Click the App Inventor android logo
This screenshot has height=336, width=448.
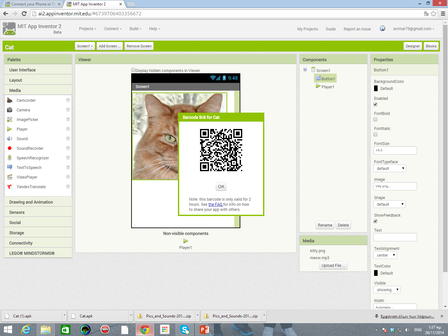[9, 29]
